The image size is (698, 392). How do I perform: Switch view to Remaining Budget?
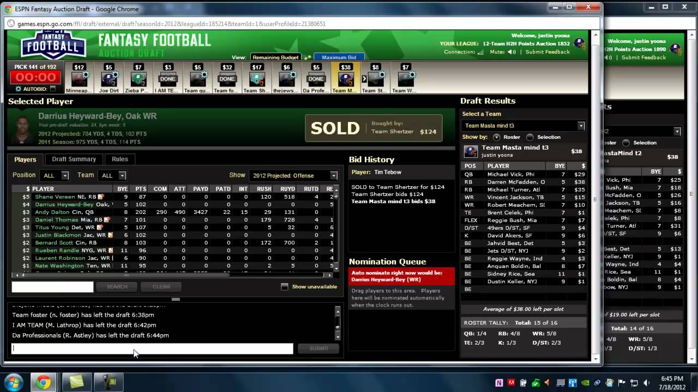[275, 57]
